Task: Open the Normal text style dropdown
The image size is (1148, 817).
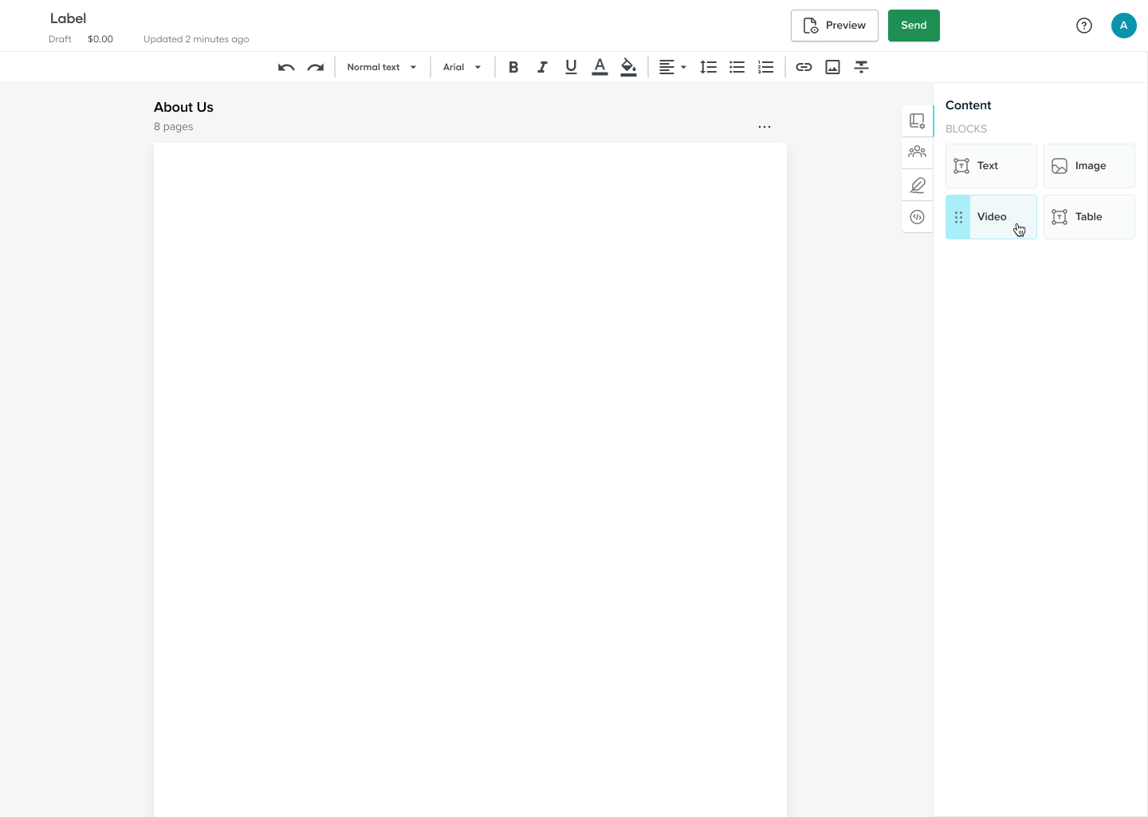Action: (x=382, y=67)
